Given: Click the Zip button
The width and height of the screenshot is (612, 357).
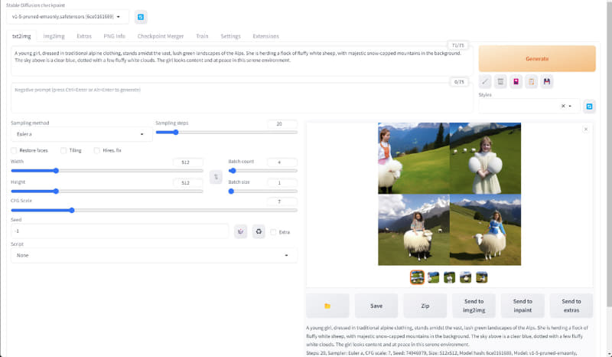Looking at the screenshot, I should [425, 306].
